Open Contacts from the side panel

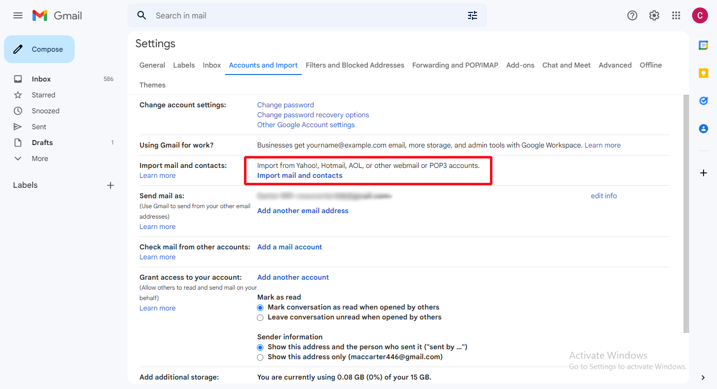703,128
